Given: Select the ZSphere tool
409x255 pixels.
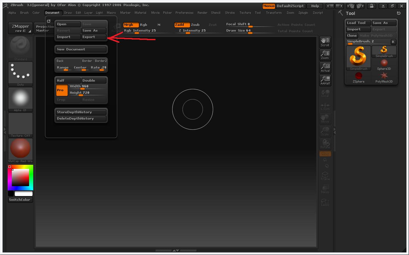Looking at the screenshot, I should (x=359, y=77).
